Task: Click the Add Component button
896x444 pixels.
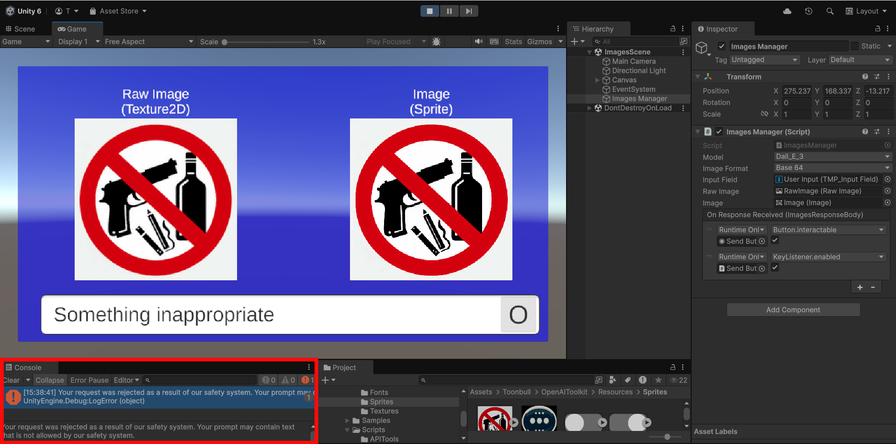Action: click(x=793, y=310)
